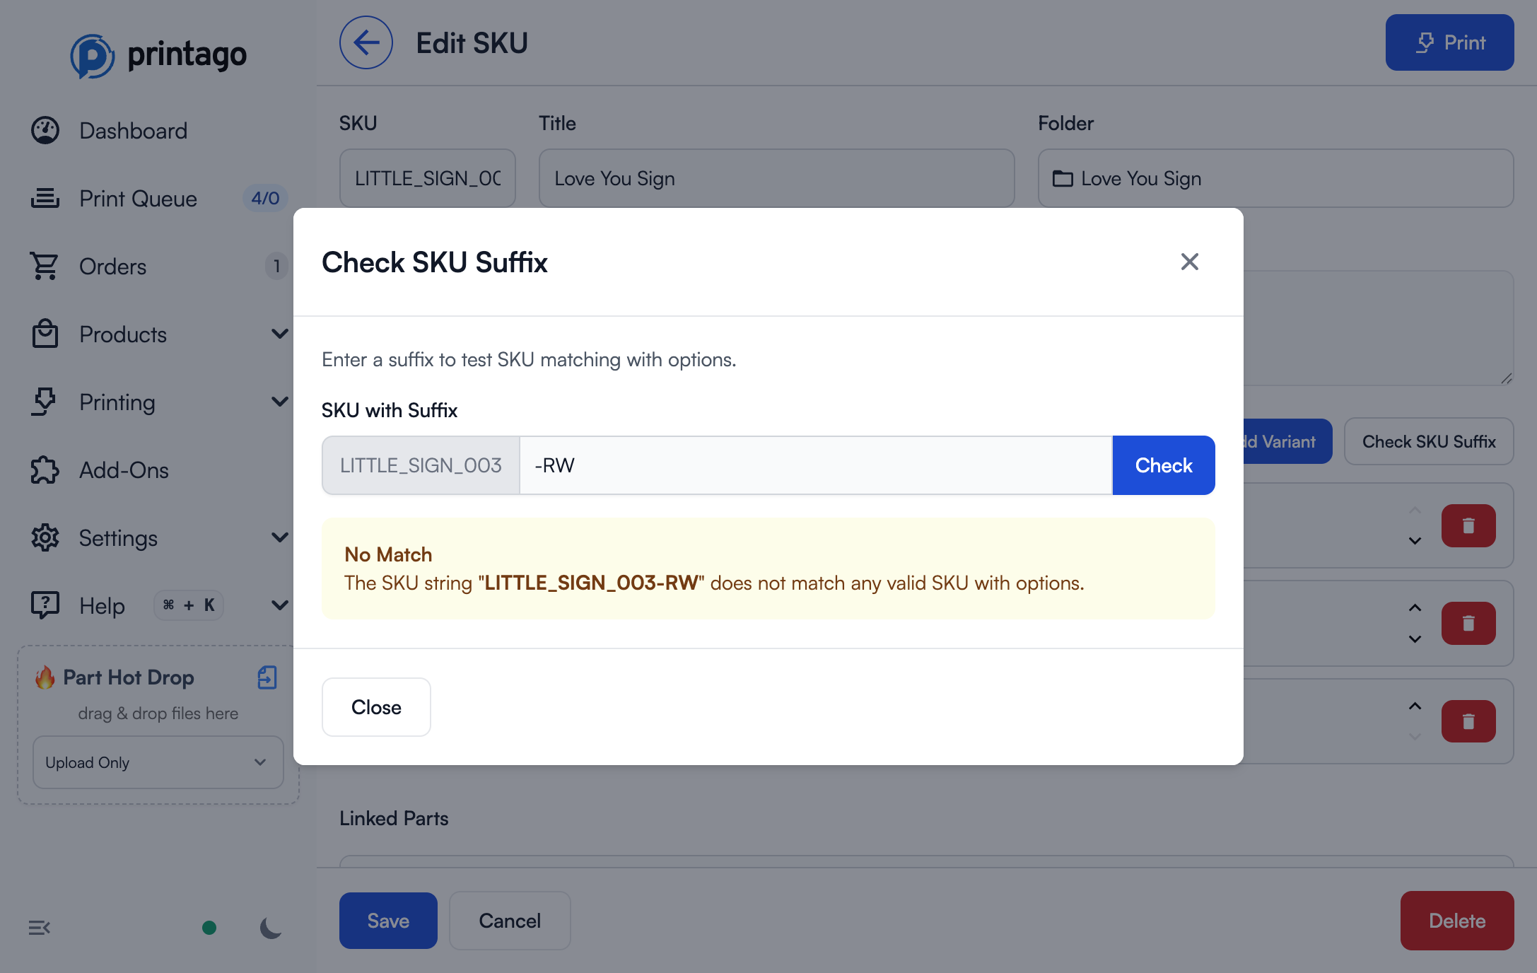Click the back arrow beside Edit SKU
Viewport: 1537px width, 973px height.
pos(366,42)
